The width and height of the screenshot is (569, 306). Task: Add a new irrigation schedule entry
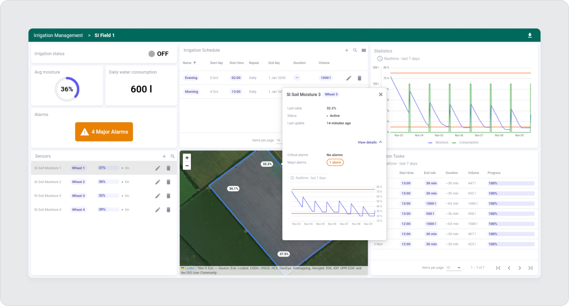tap(346, 51)
